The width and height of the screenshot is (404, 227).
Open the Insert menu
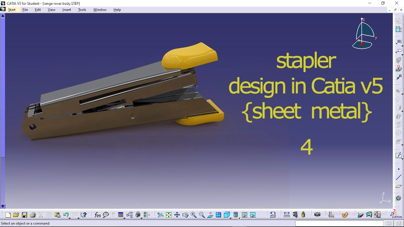coord(67,10)
